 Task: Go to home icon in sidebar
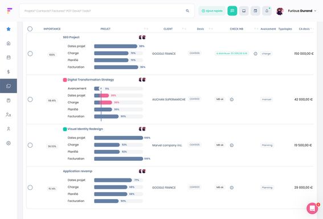click(x=9, y=43)
